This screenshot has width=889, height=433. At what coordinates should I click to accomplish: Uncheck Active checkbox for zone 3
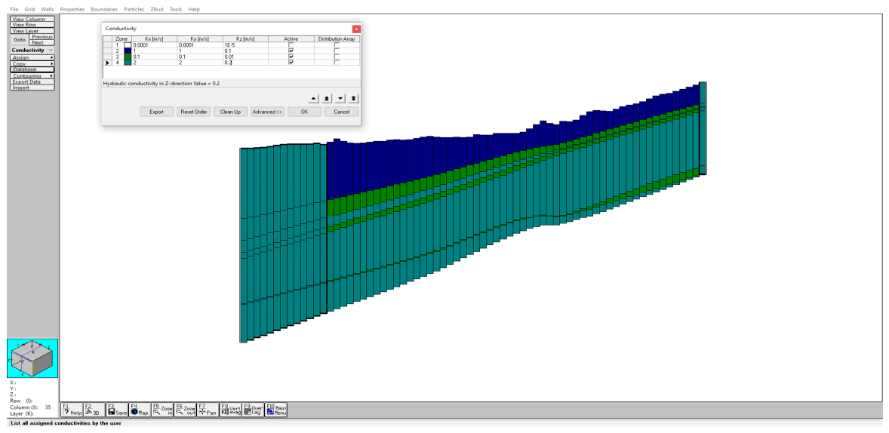point(291,57)
